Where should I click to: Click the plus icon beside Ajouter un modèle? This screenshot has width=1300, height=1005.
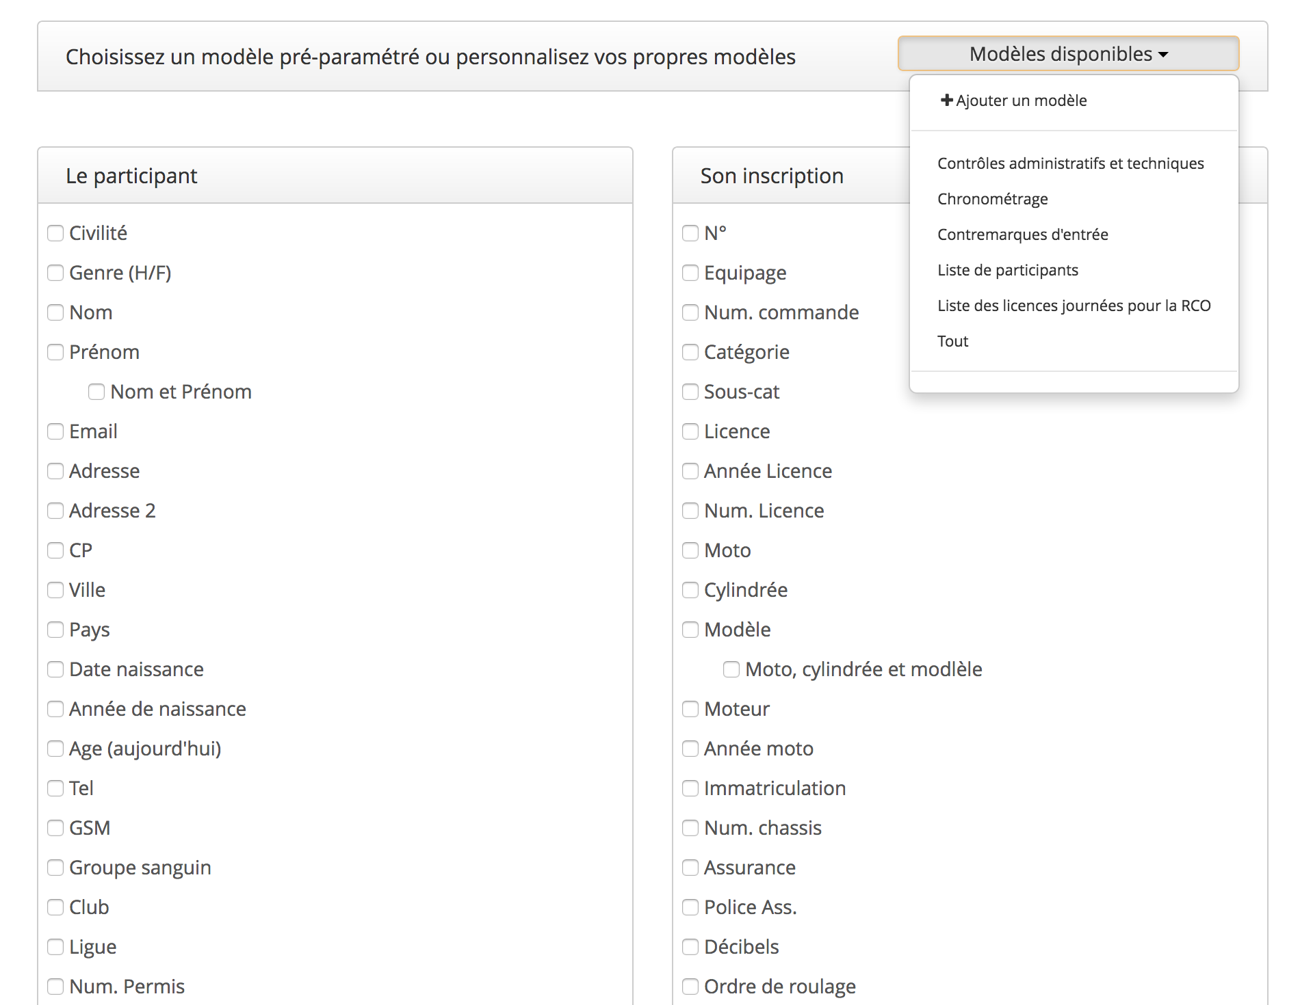[x=947, y=100]
